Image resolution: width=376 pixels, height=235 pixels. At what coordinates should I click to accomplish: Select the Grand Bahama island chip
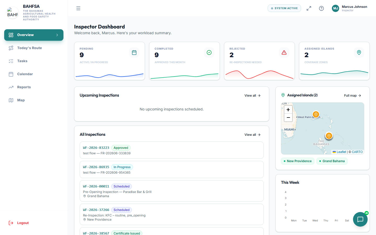point(332,161)
